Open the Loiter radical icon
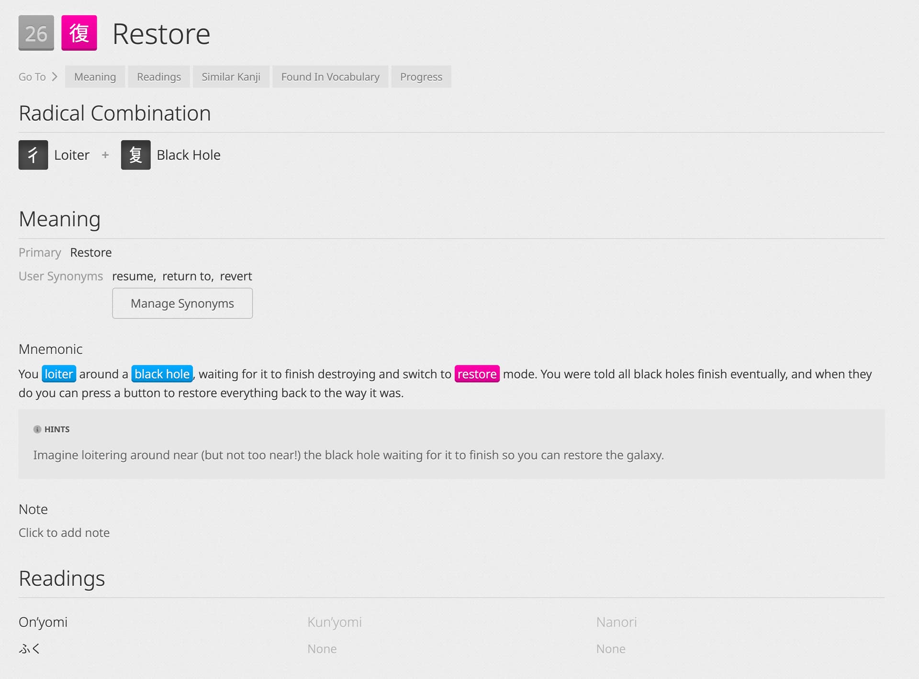The image size is (919, 679). [33, 155]
